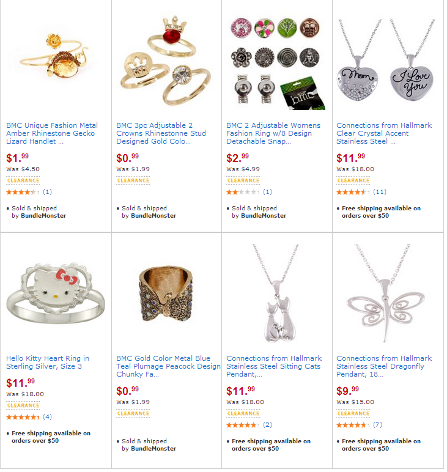View the 11 reviews for Hallmark heart necklace
Screen dimensions: 447x472
click(x=380, y=192)
